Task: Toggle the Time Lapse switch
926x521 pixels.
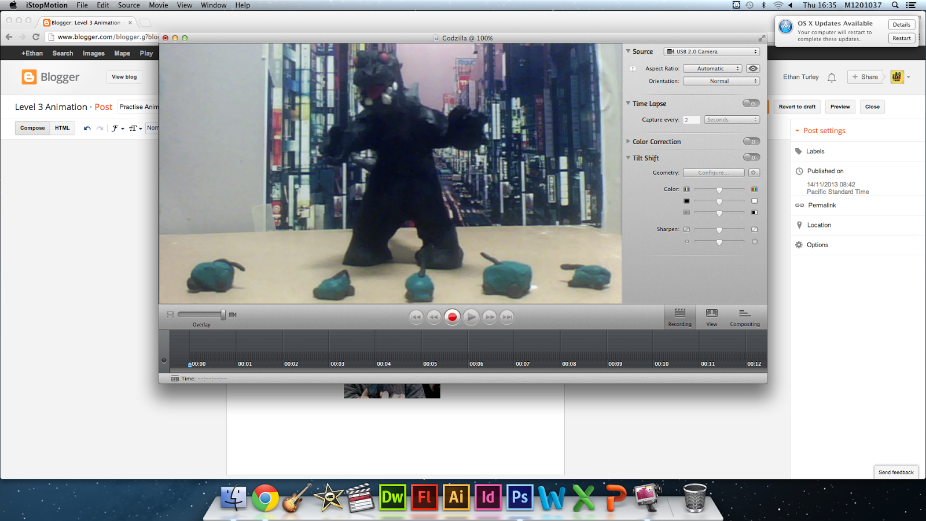Action: click(x=751, y=103)
